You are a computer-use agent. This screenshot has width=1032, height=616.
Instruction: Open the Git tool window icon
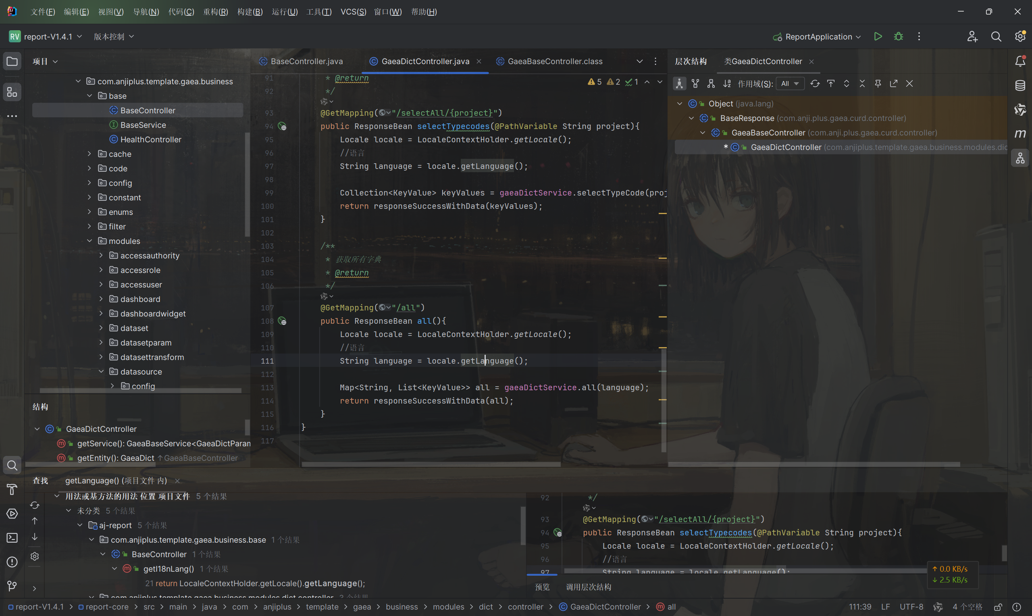12,586
